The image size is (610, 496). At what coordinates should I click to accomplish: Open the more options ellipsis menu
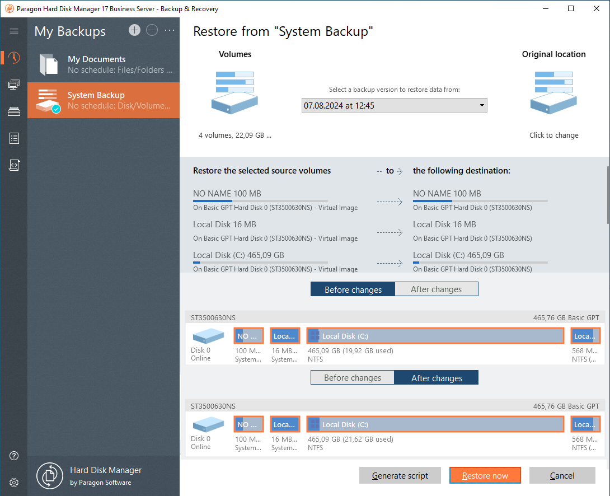click(170, 30)
